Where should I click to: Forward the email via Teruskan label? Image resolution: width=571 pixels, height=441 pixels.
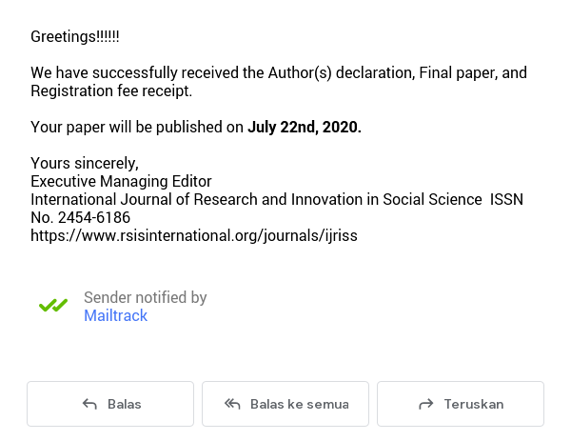(474, 404)
